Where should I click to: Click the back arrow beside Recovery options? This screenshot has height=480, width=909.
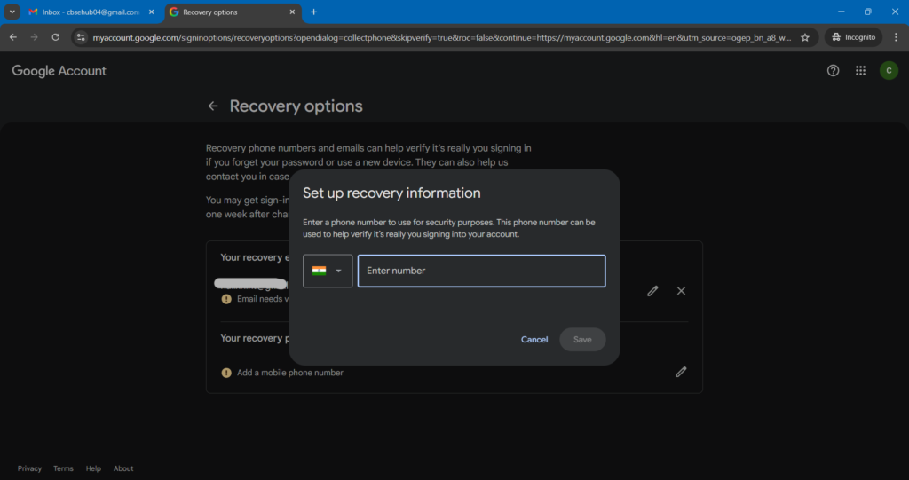[x=213, y=106]
